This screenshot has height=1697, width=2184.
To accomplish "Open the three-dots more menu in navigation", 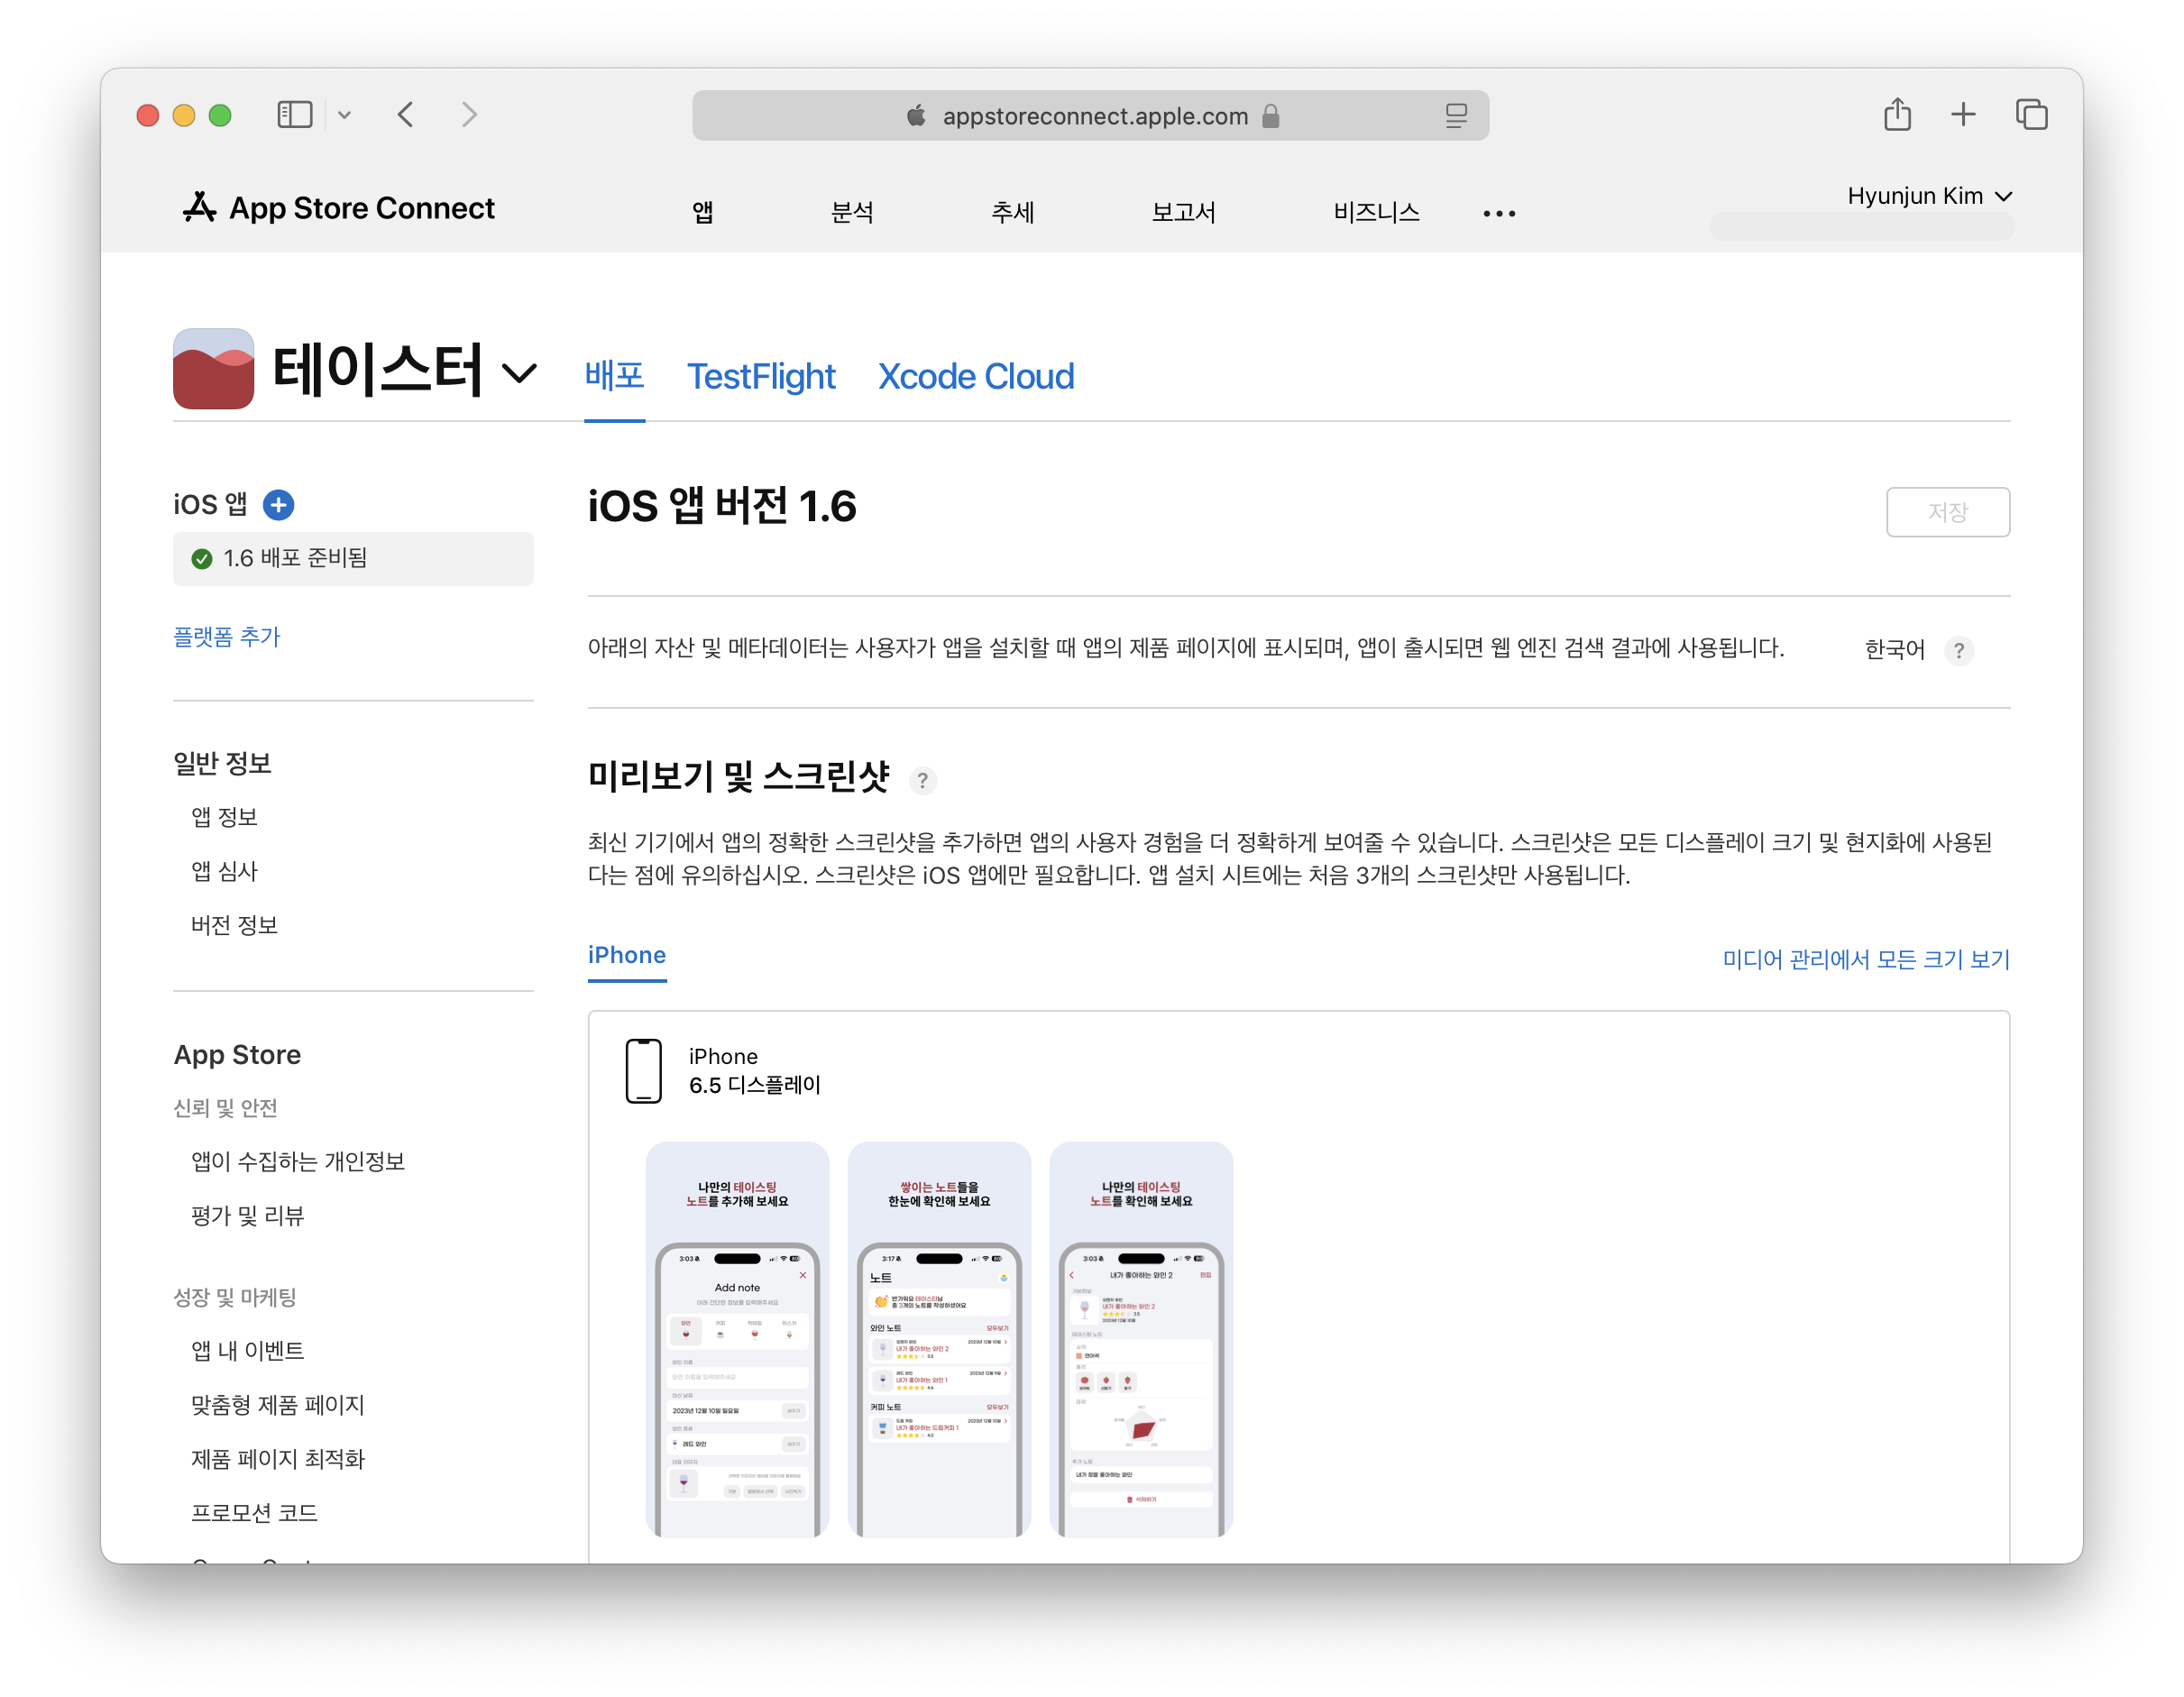I will point(1499,213).
